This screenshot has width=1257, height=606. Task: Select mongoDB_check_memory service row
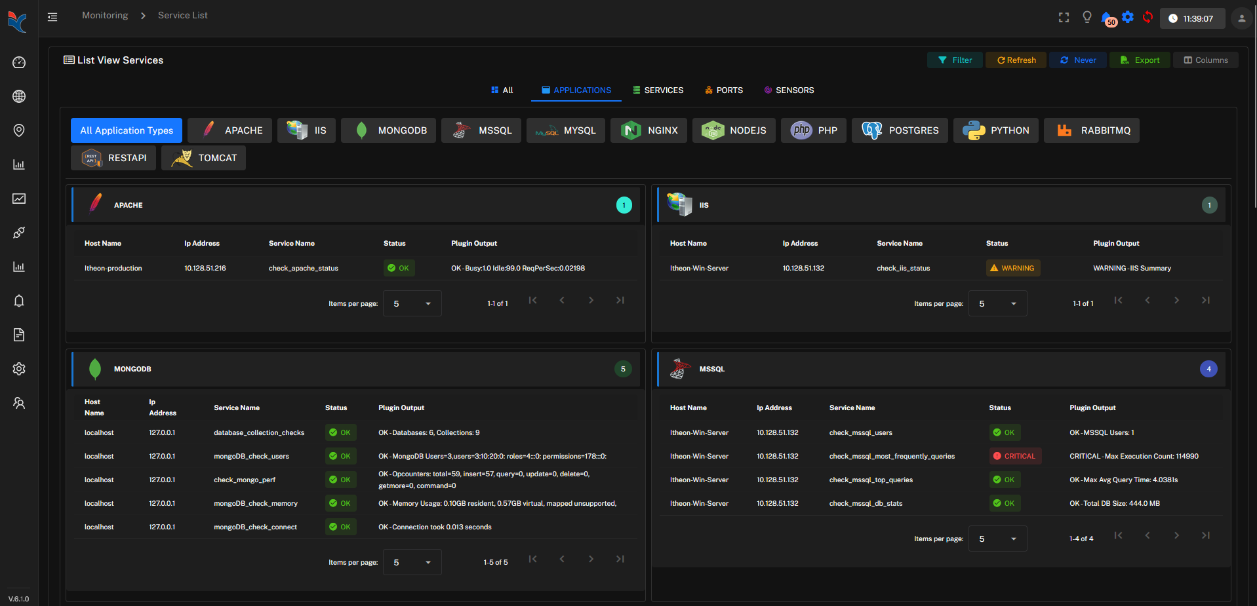pyautogui.click(x=354, y=503)
